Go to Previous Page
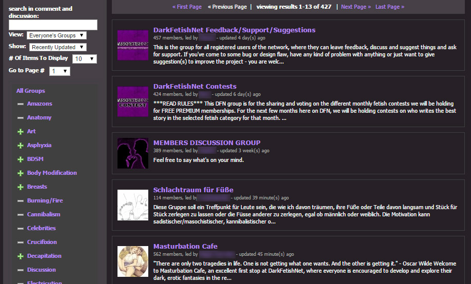Viewport: 471px width, 284px height. click(x=227, y=7)
